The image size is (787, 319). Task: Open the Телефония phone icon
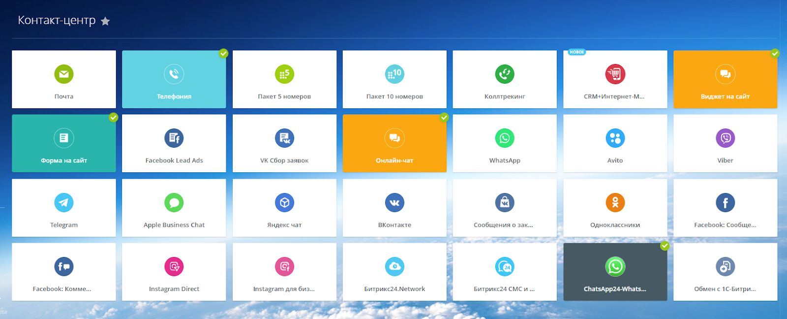pyautogui.click(x=174, y=74)
